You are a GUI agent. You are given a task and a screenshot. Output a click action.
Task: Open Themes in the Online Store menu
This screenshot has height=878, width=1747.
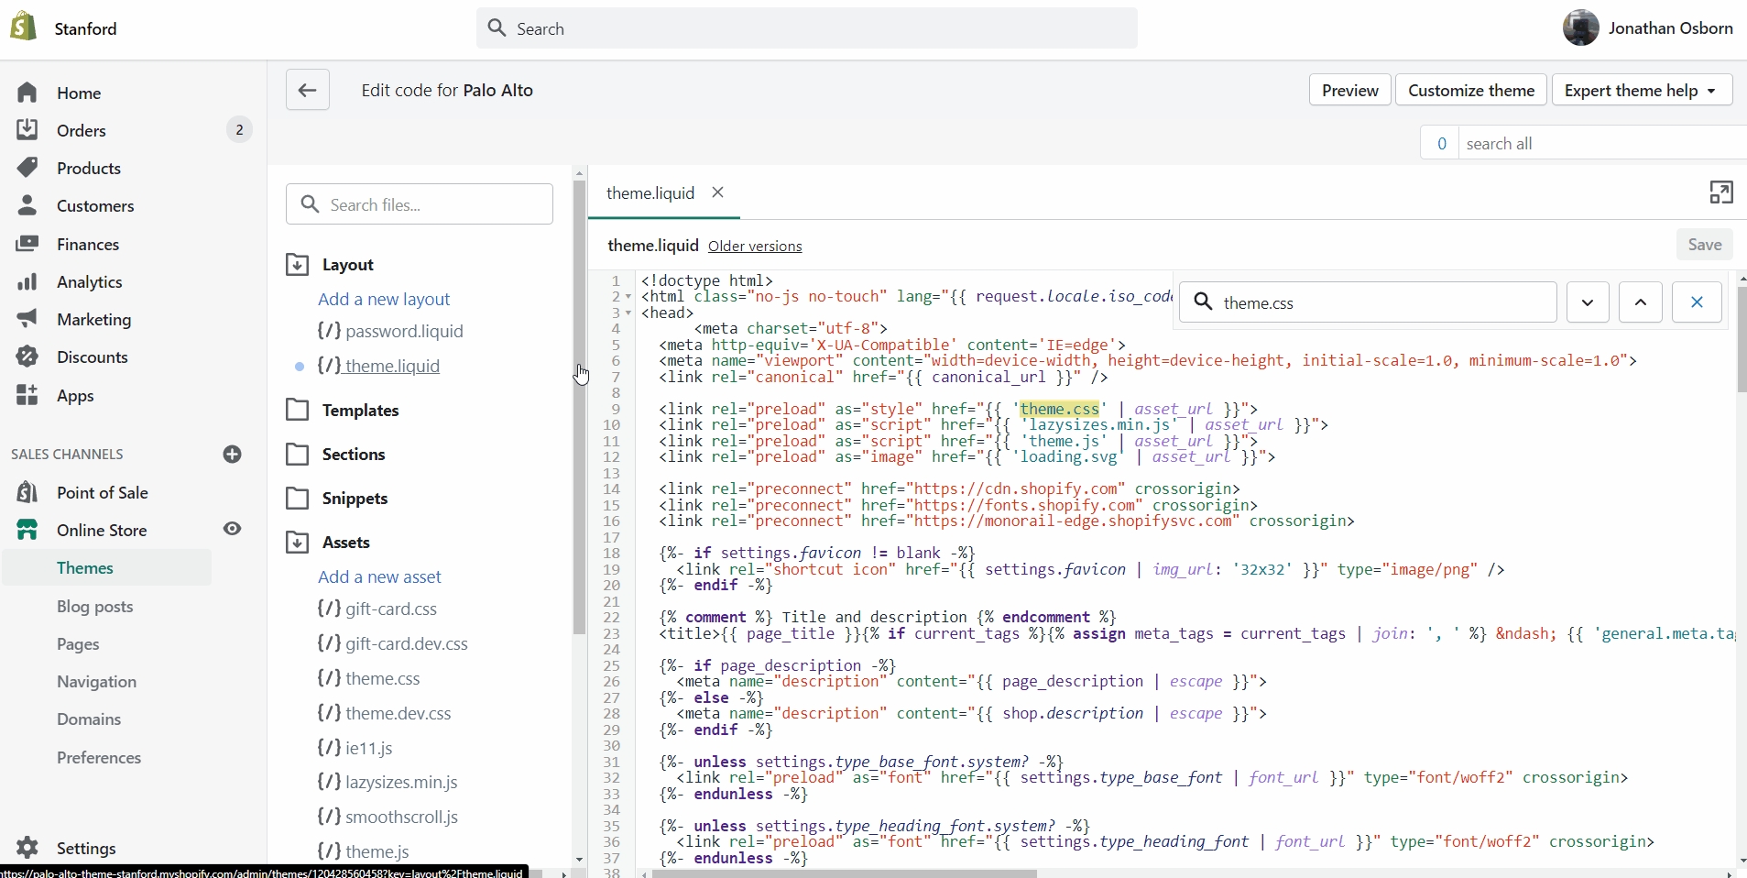(85, 568)
